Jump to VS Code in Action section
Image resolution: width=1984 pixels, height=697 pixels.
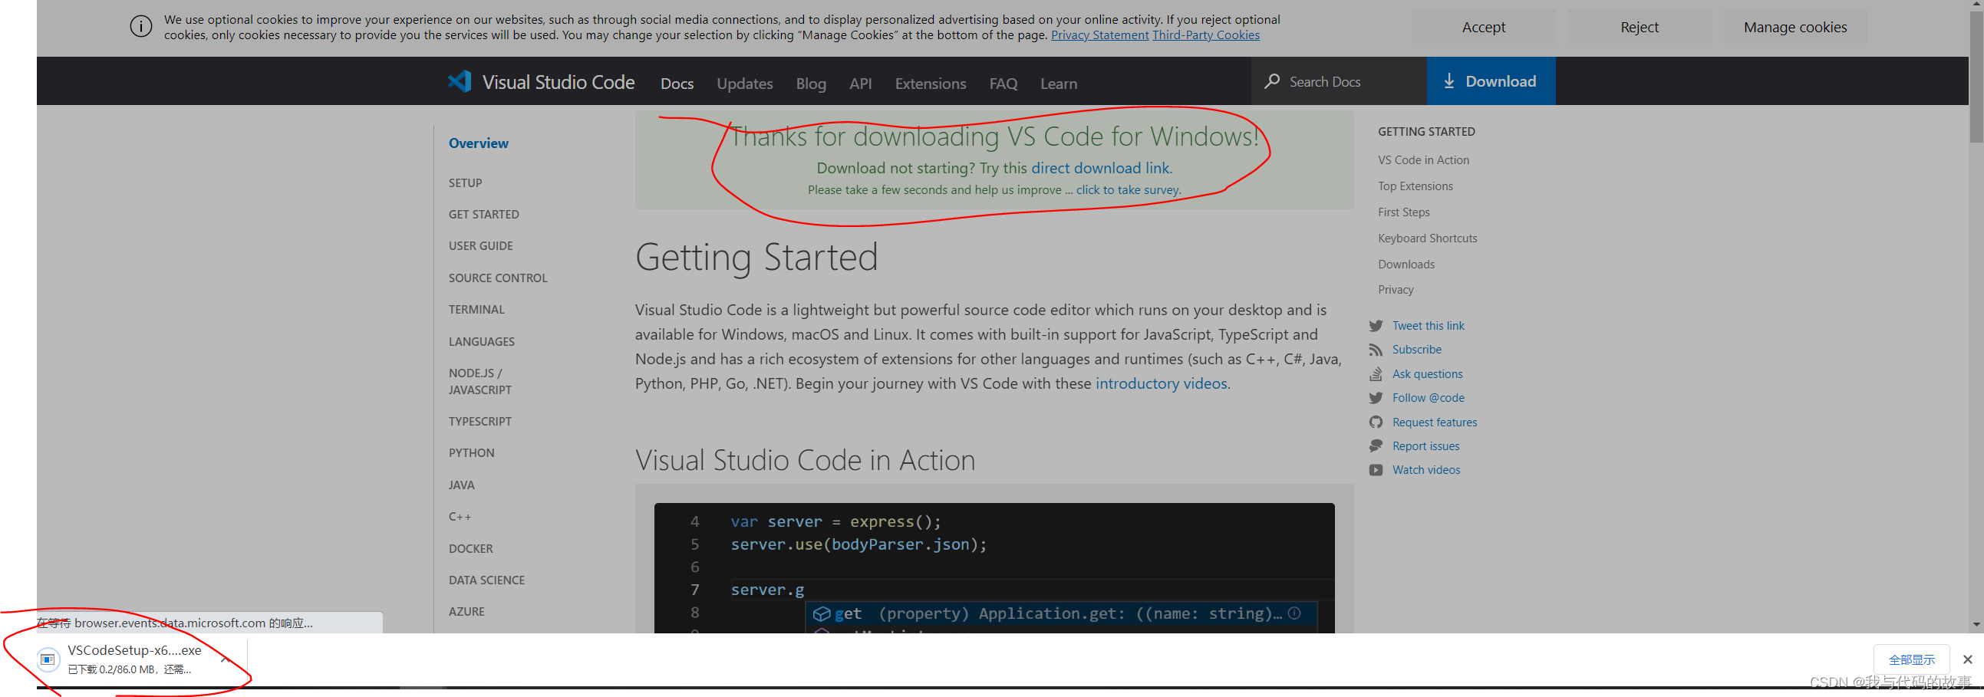pyautogui.click(x=1423, y=160)
